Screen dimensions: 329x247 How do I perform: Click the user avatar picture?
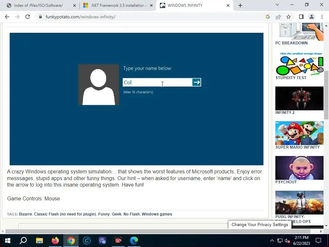99,85
